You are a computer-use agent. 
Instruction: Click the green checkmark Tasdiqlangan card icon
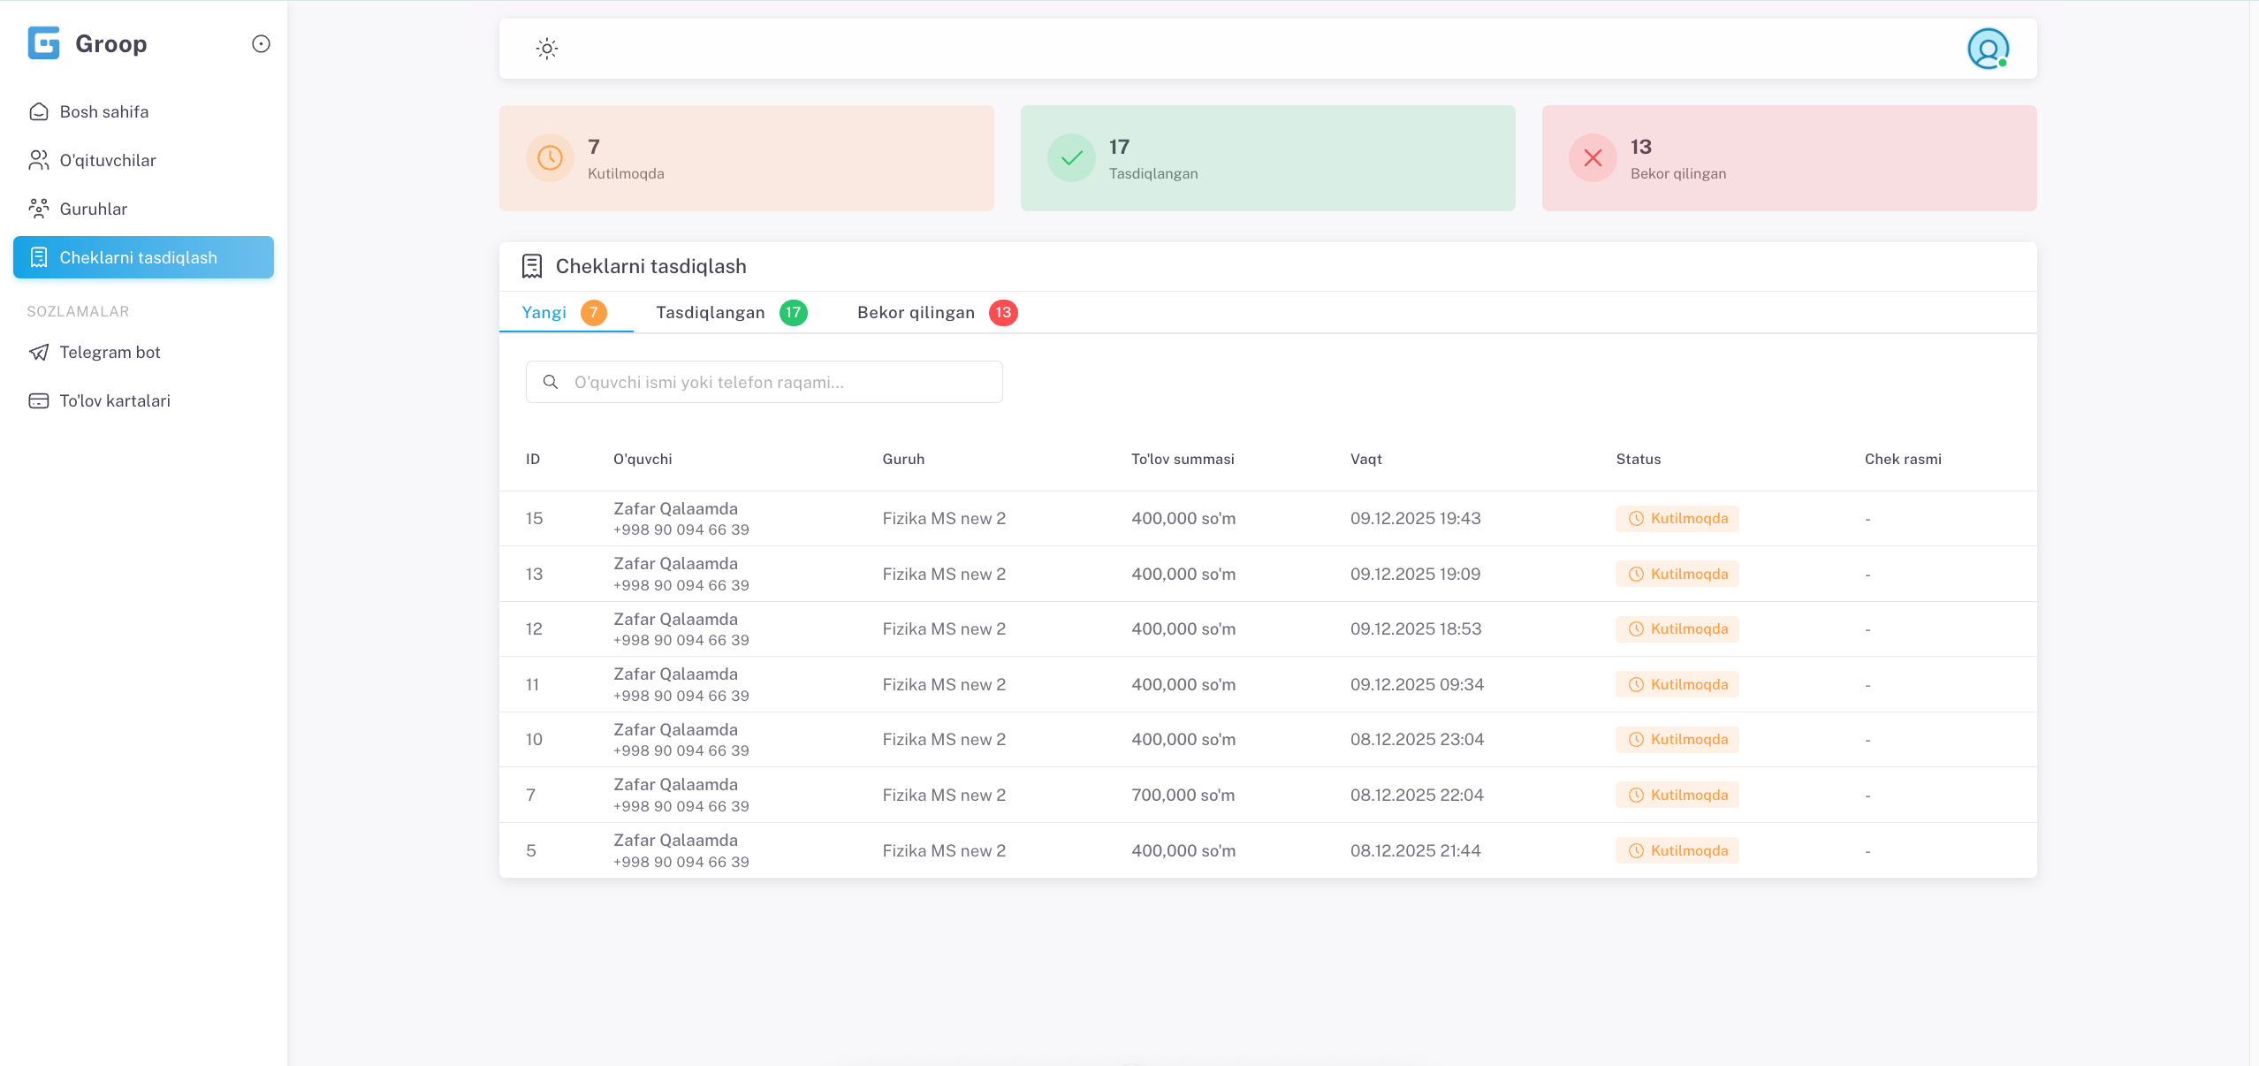(1071, 158)
